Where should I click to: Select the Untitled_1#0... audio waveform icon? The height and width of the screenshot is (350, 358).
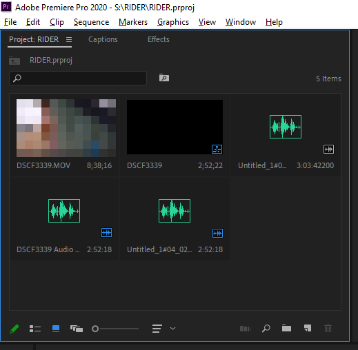pos(286,127)
